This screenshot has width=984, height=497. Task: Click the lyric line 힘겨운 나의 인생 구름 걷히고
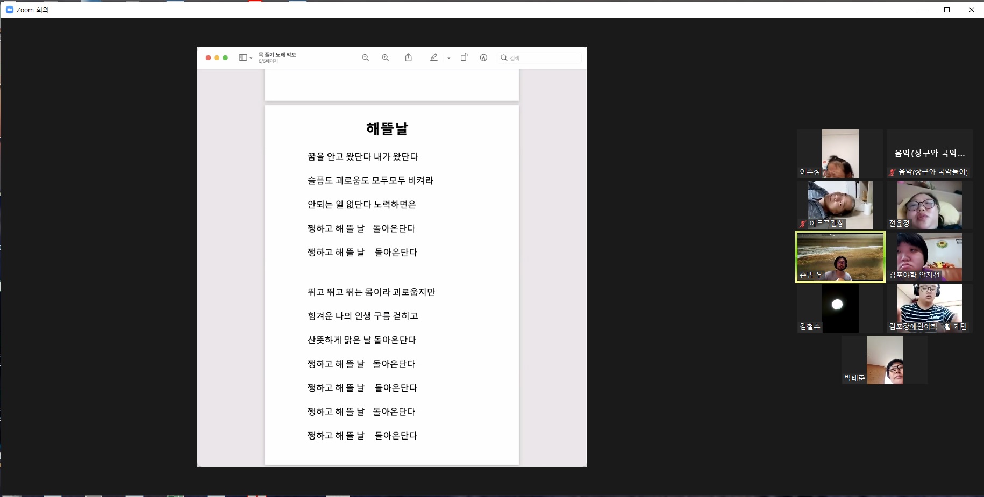pyautogui.click(x=363, y=316)
